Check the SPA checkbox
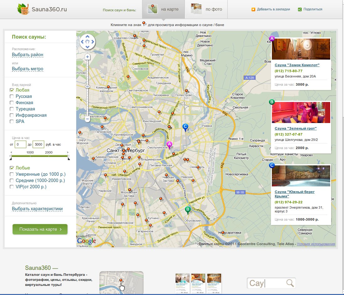 tap(12, 121)
